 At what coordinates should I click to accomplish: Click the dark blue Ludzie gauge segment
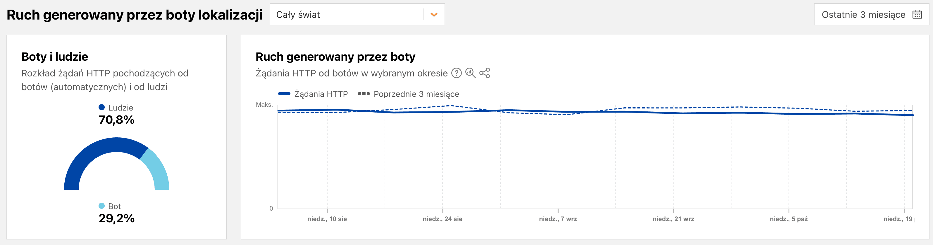point(94,152)
